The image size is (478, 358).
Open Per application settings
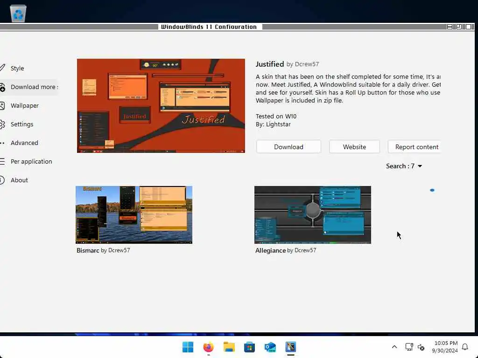click(31, 161)
